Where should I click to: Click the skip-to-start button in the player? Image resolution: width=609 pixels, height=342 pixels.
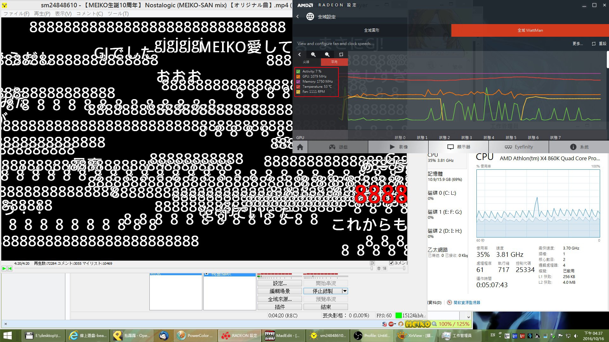point(10,269)
